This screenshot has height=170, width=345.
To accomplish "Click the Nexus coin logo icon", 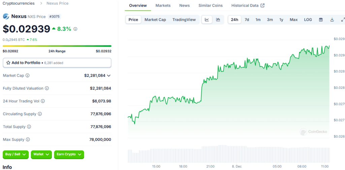I will point(6,16).
